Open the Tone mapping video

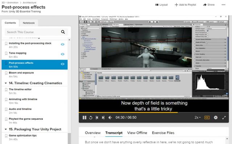[x=17, y=53]
